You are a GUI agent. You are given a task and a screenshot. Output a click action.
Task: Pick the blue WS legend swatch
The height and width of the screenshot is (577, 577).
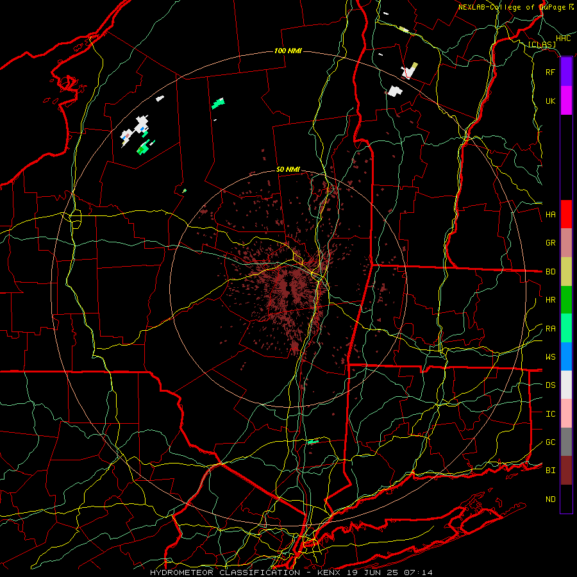tap(566, 356)
